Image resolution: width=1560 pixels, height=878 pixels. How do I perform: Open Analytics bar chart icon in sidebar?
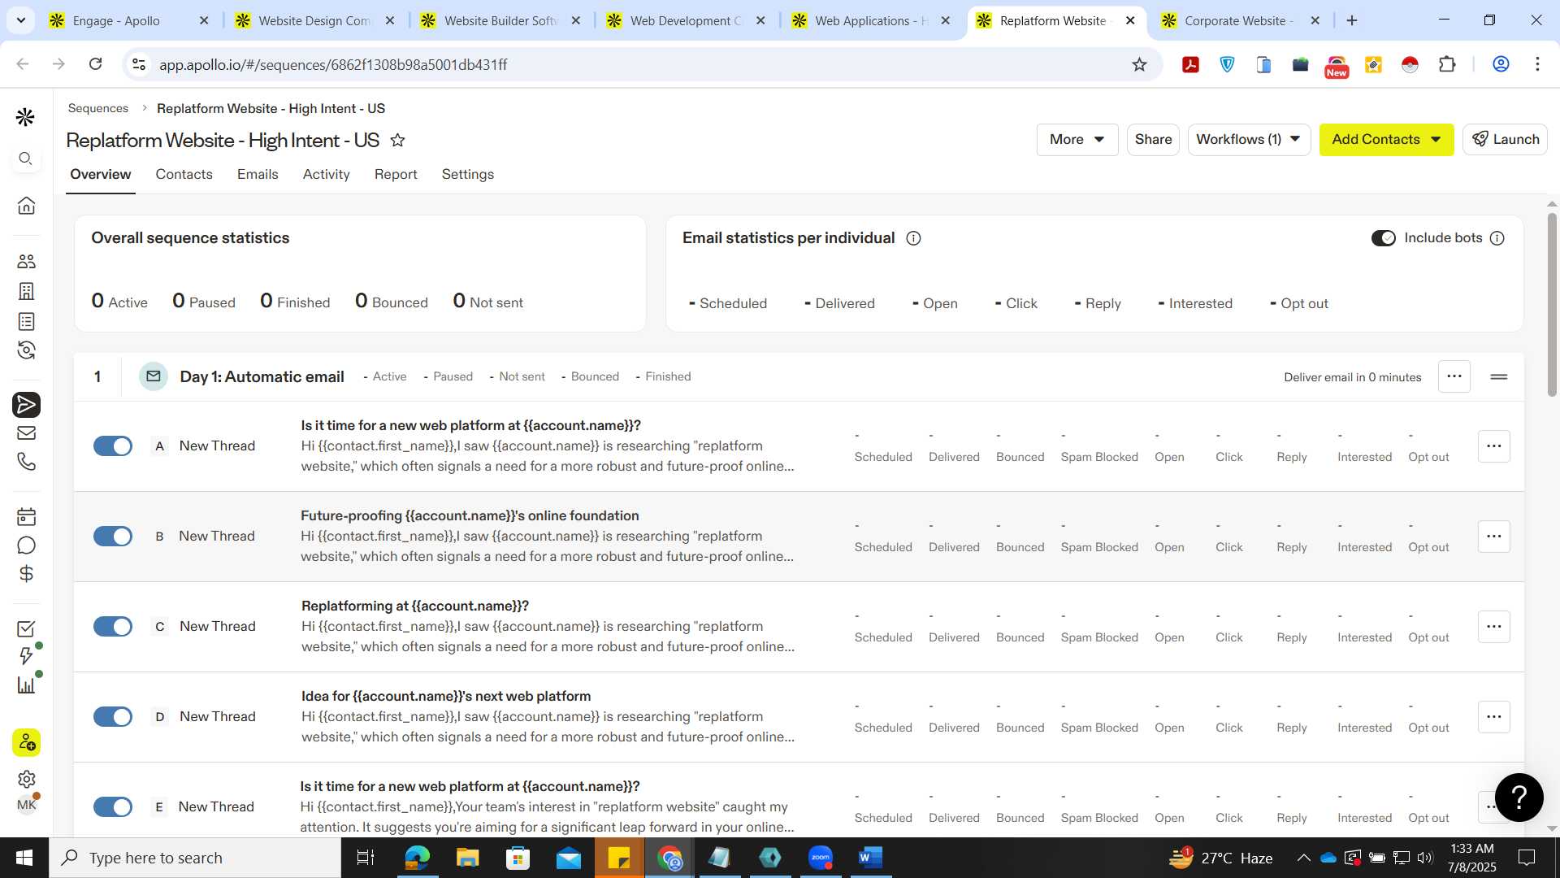tap(26, 685)
